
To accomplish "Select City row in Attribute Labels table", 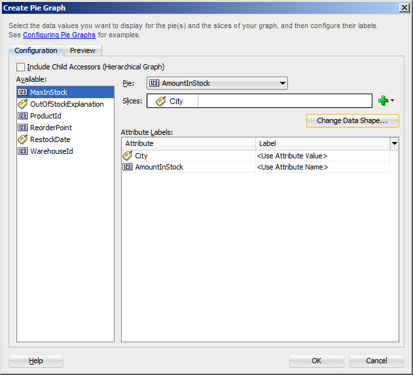I will tap(256, 156).
